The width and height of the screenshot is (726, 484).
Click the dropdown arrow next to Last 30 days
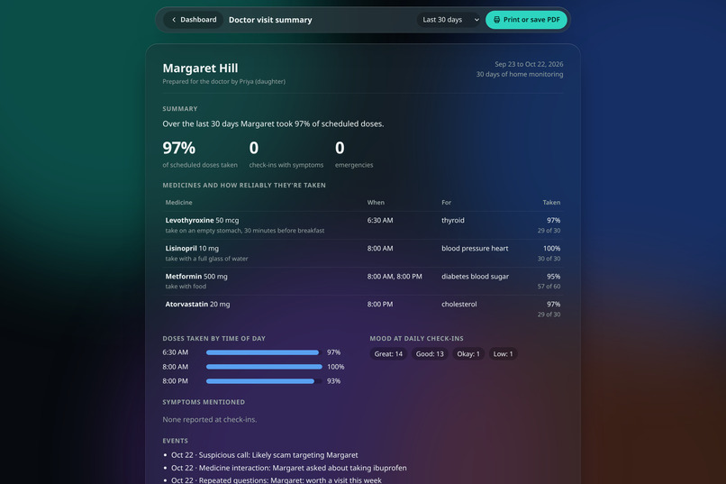click(x=476, y=20)
